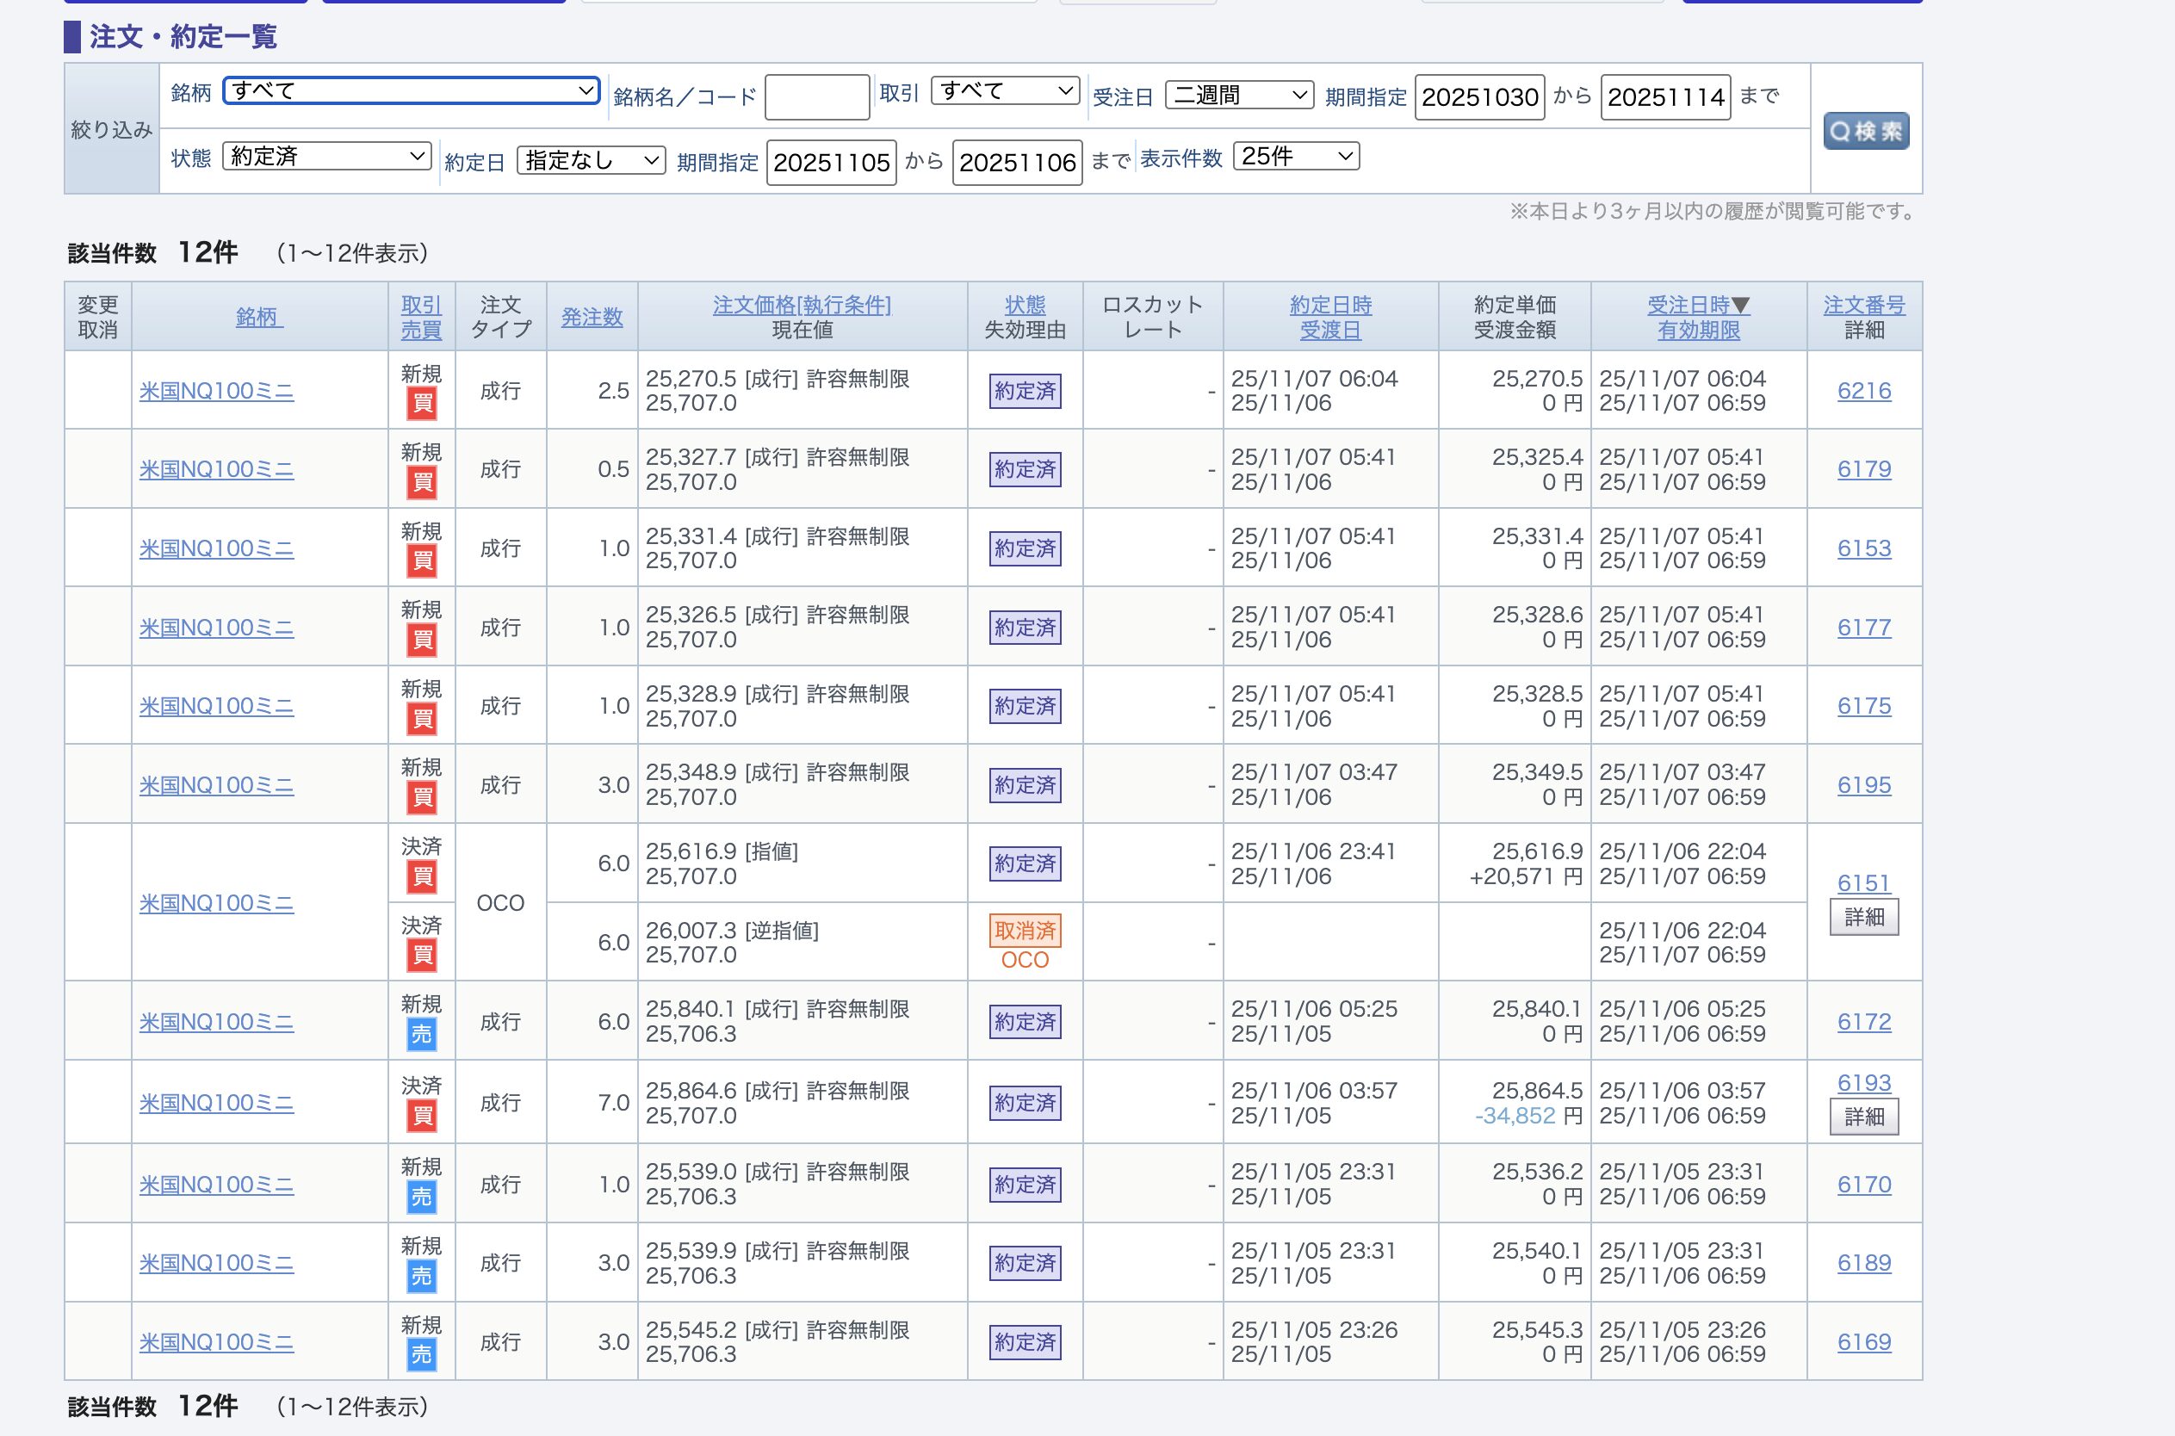Click 詳細 button under order 6193
Image resolution: width=2175 pixels, height=1436 pixels.
coord(1862,1117)
